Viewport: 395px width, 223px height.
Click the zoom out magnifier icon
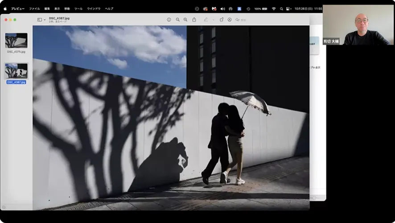point(177,20)
